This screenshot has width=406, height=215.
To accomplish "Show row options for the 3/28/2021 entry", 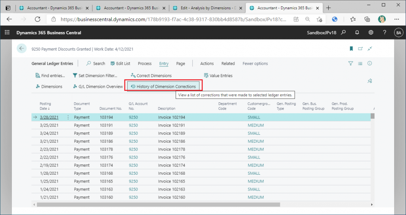I will pos(68,117).
